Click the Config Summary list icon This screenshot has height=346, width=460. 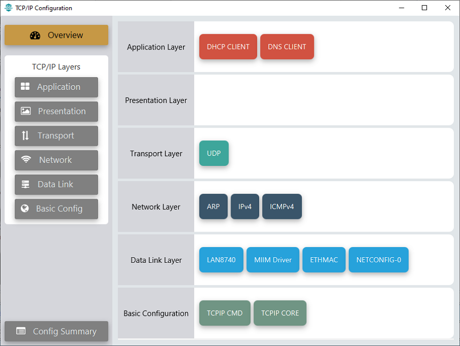coord(21,331)
